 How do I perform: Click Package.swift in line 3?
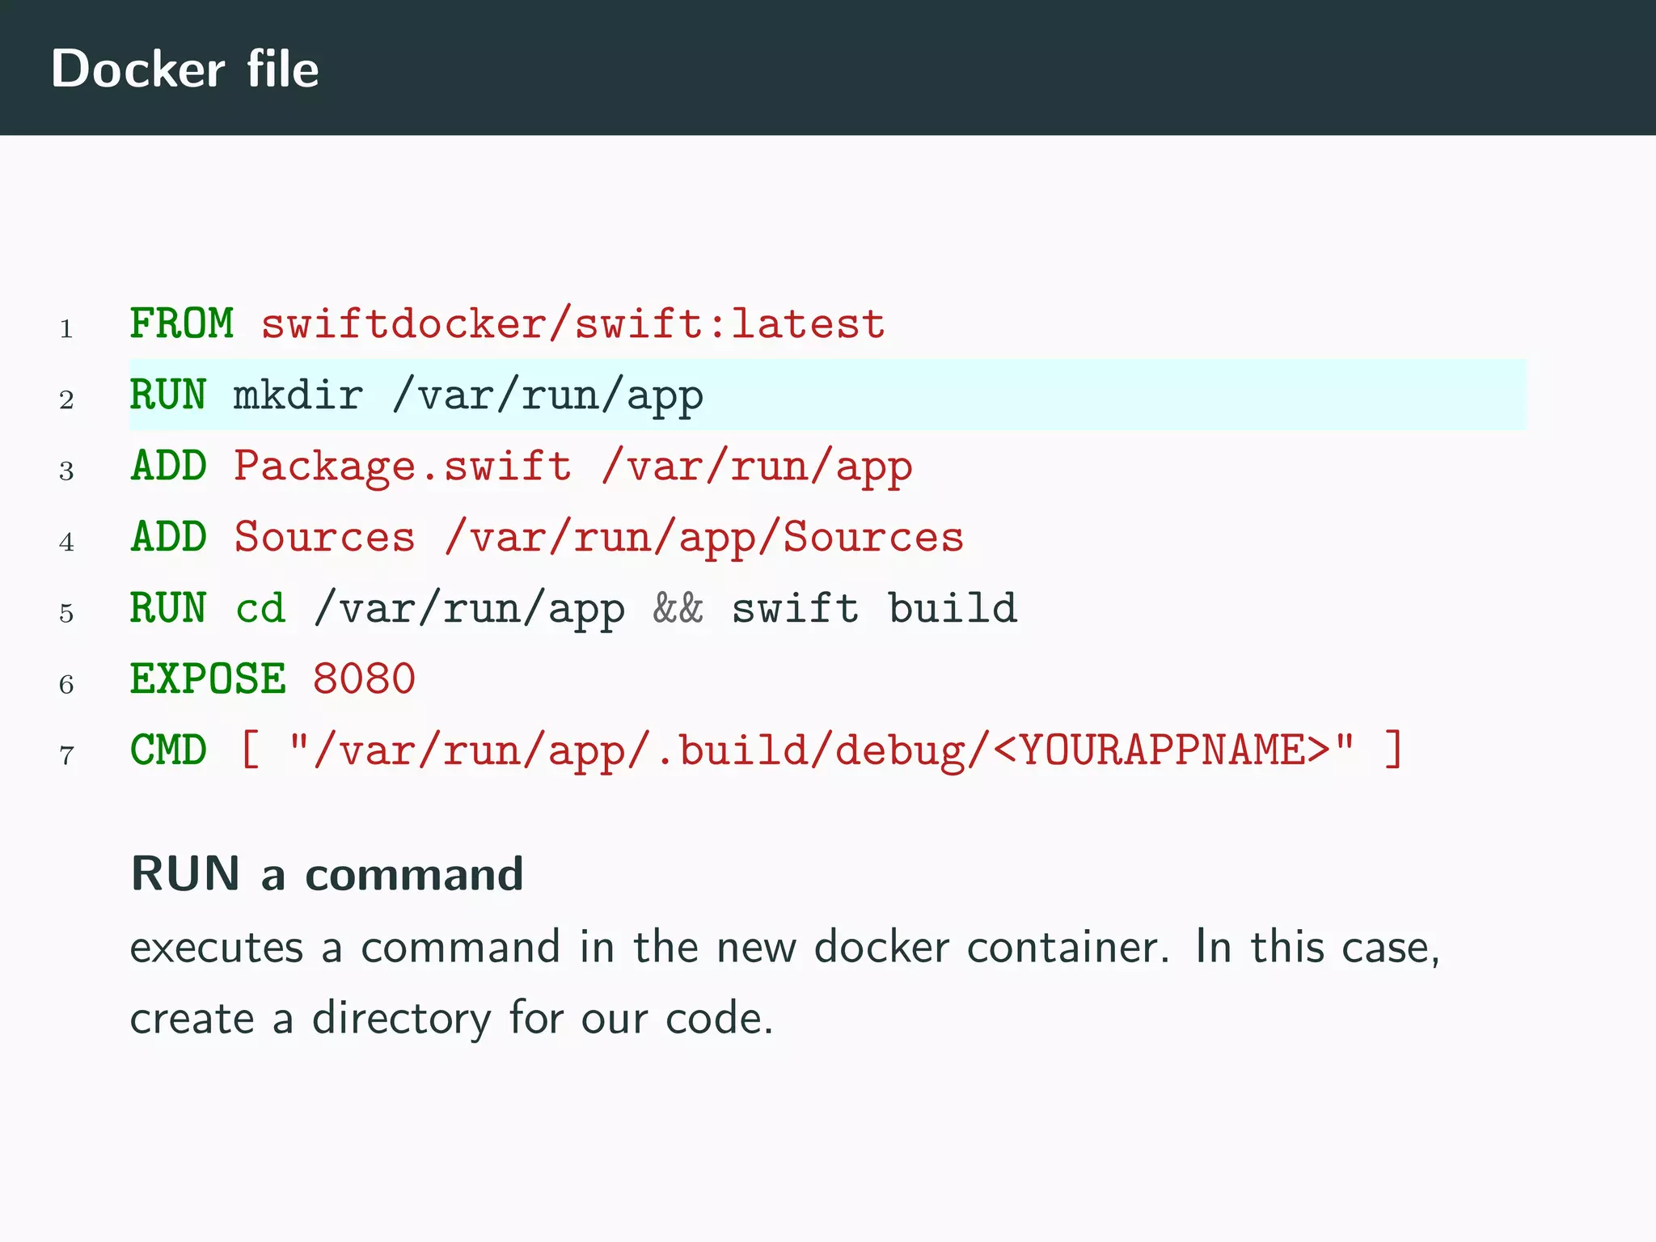pos(402,467)
